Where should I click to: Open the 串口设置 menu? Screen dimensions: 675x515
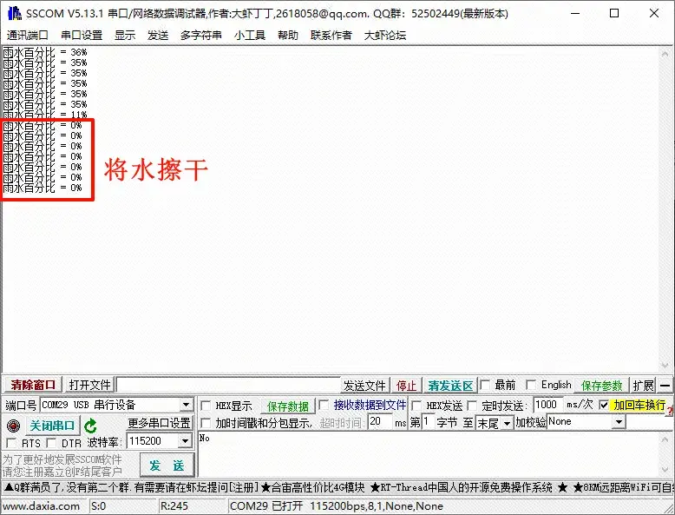click(82, 36)
